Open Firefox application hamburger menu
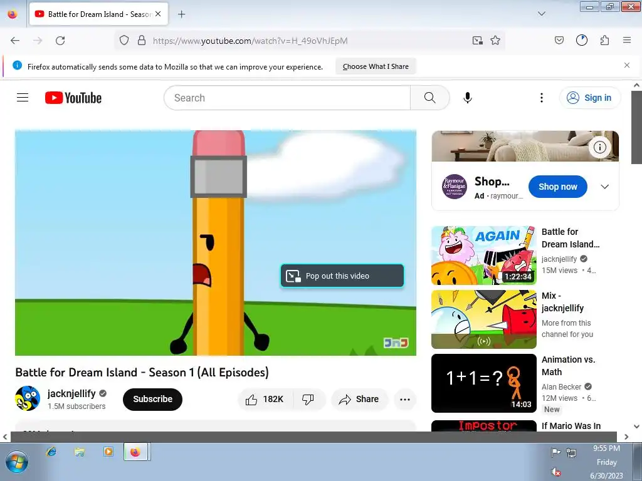Image resolution: width=642 pixels, height=481 pixels. tap(627, 40)
